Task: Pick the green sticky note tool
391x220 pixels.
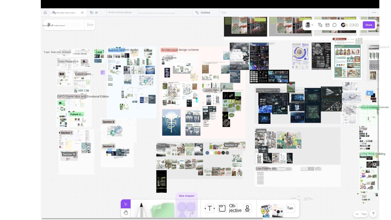Action: (x=163, y=210)
